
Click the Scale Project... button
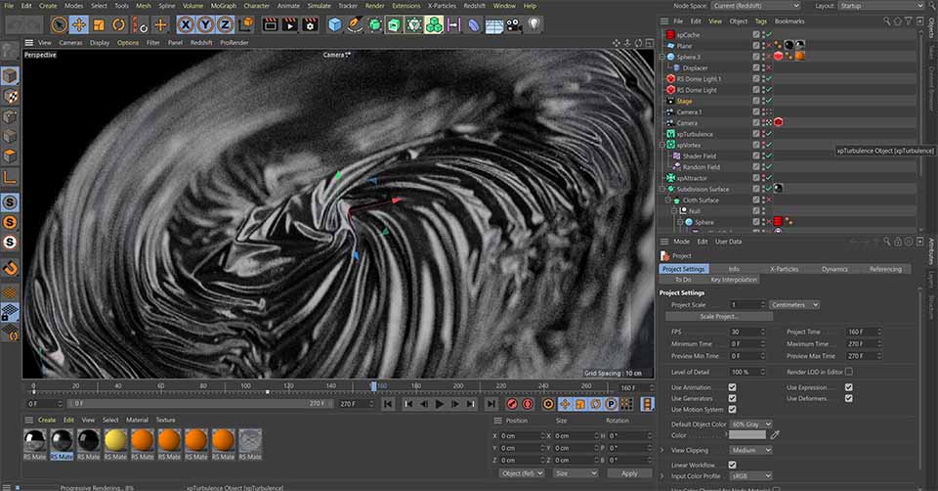[x=719, y=316]
